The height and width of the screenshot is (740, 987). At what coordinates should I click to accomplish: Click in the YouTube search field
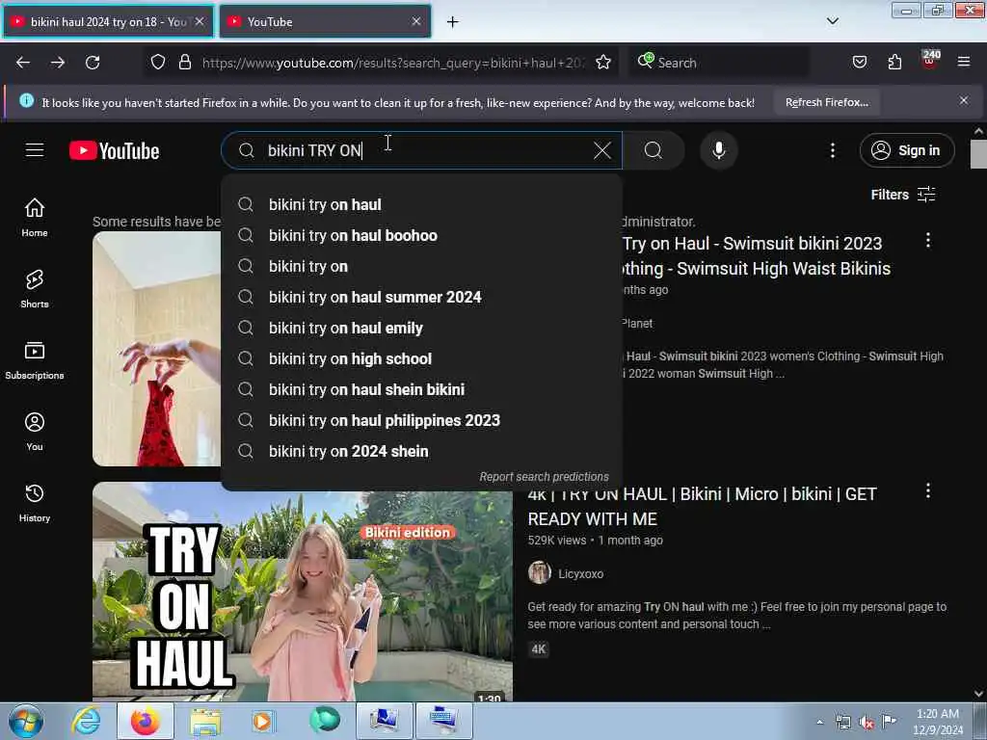[422, 150]
